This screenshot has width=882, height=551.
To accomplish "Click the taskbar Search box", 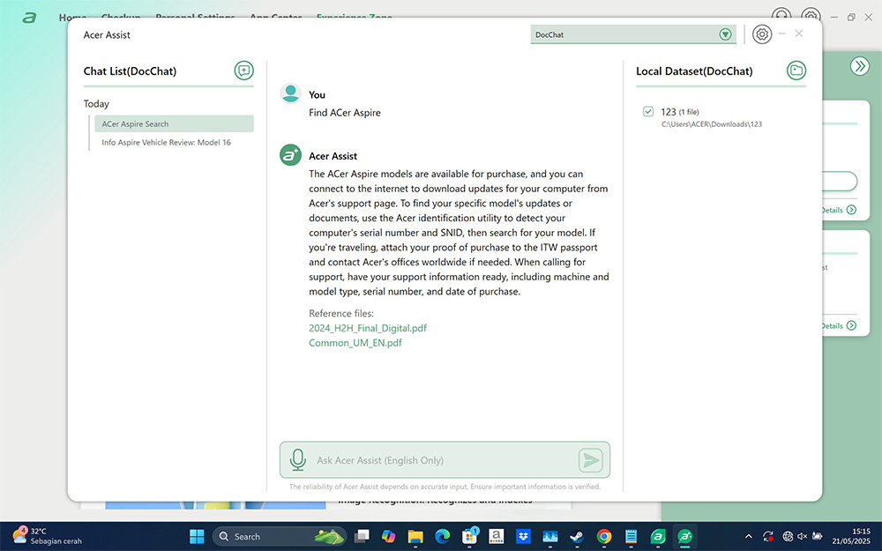I will [x=280, y=536].
